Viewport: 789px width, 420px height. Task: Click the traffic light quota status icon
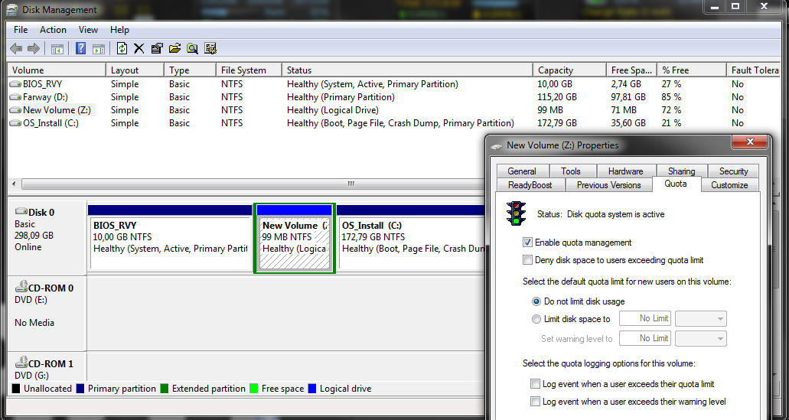click(x=516, y=213)
